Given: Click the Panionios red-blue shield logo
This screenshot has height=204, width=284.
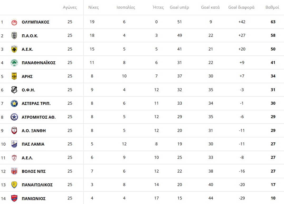Looking at the screenshot, I should pos(14,198).
